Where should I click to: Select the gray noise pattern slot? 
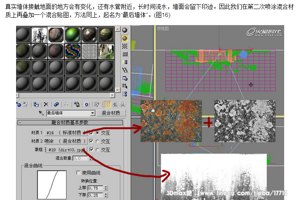click(89, 51)
